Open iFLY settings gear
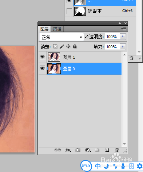 tap(140, 166)
